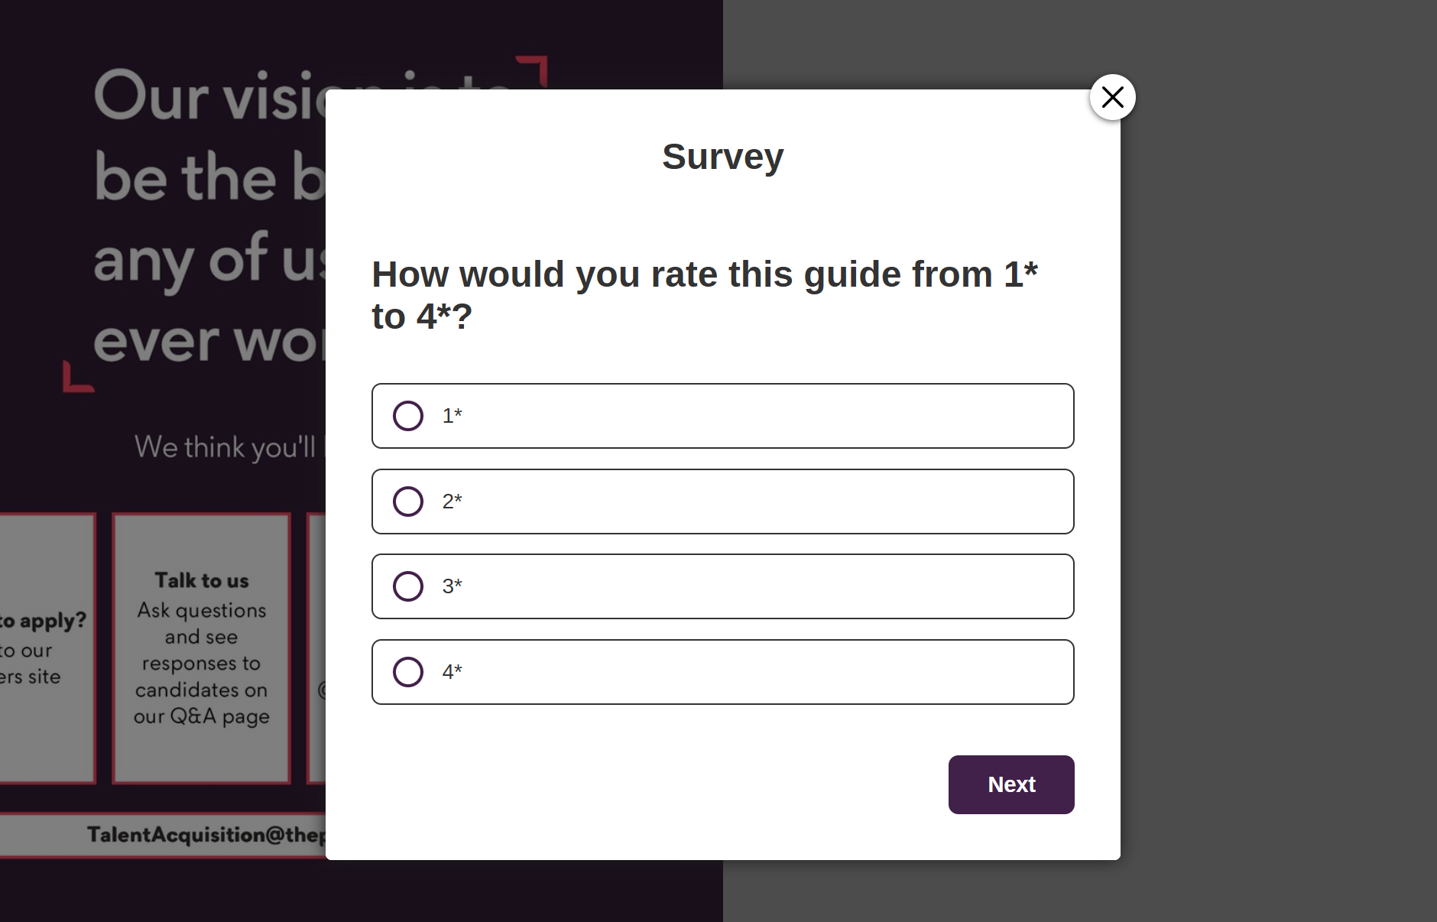The height and width of the screenshot is (922, 1437).
Task: Open the Talk to us card
Action: [200, 648]
